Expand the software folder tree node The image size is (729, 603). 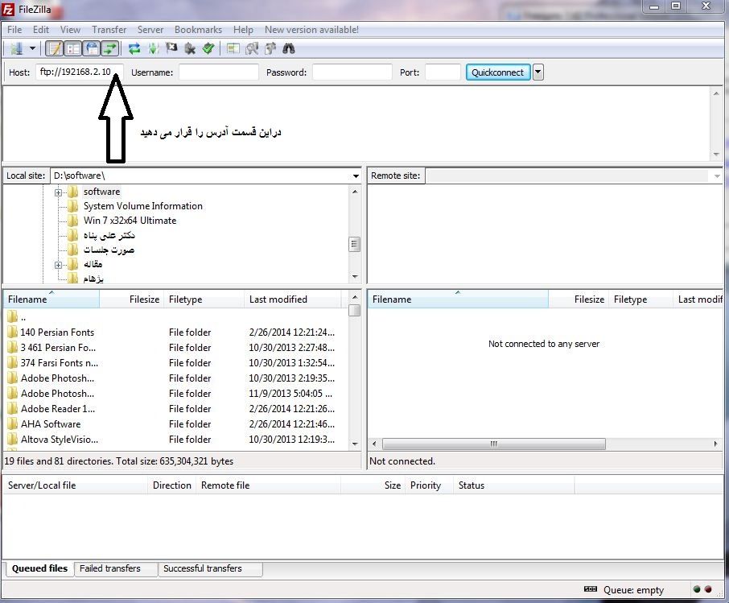click(59, 192)
